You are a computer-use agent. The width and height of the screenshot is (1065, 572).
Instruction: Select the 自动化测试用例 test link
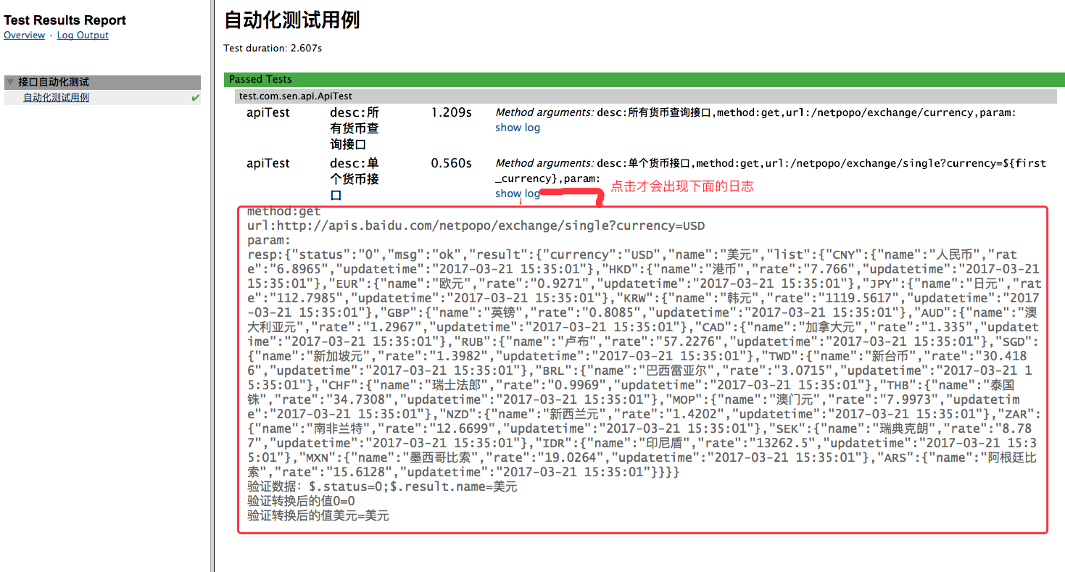(x=56, y=97)
